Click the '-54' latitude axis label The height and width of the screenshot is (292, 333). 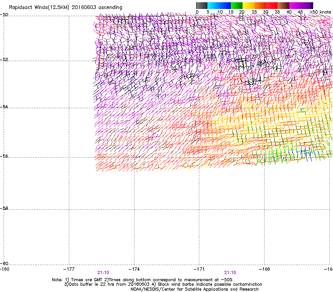(x=4, y=107)
